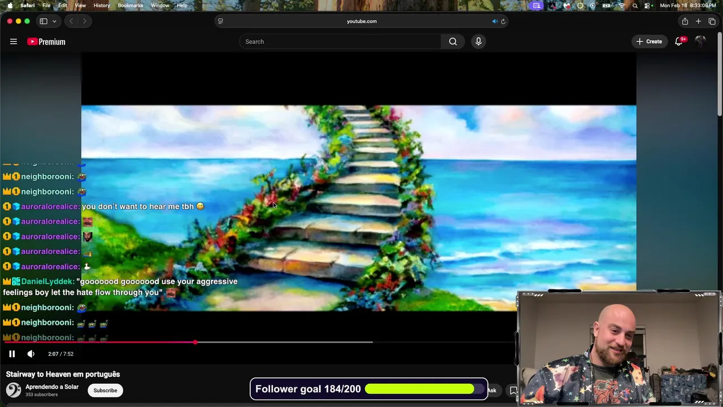Open the Edit menu
This screenshot has height=407, width=723.
[63, 6]
